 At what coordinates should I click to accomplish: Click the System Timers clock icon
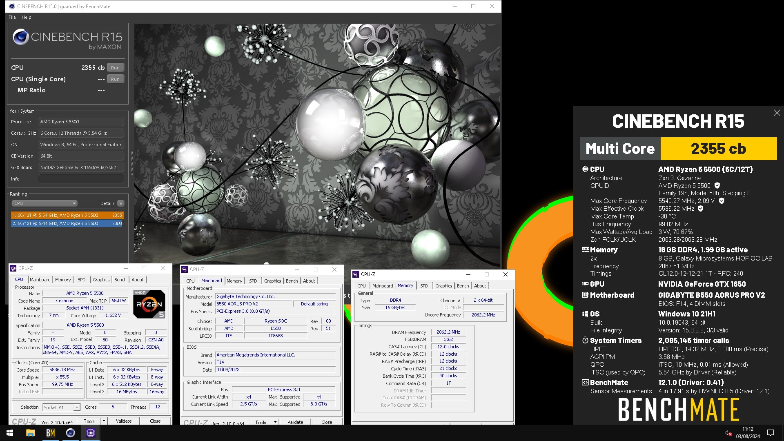(585, 340)
